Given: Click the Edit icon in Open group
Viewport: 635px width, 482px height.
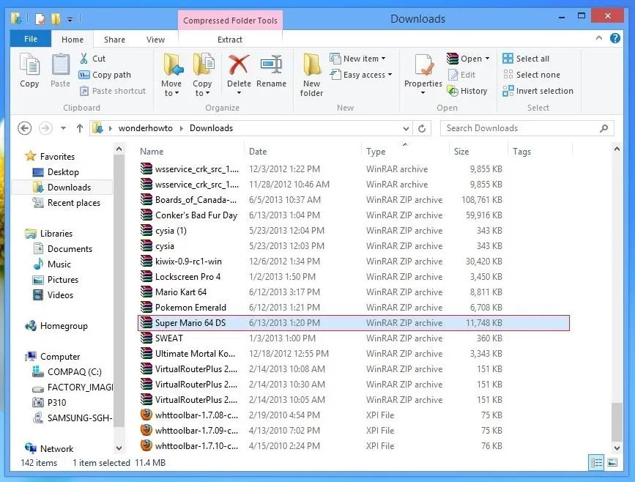Looking at the screenshot, I should 453,75.
